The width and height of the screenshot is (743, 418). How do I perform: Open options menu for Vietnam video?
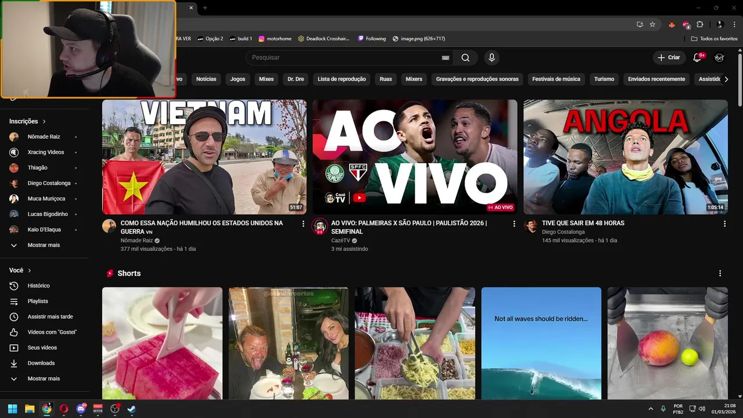coord(303,224)
